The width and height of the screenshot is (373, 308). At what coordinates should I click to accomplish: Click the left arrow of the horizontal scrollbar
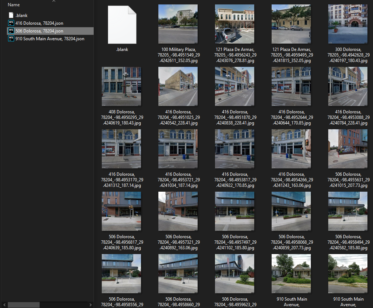point(3,305)
